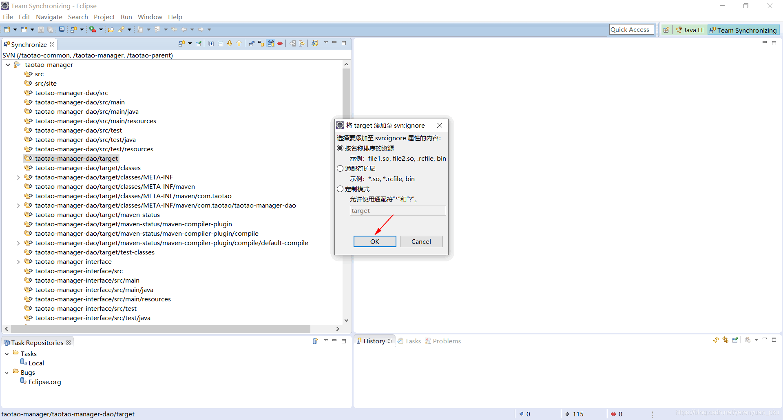The image size is (783, 420).
Task: Pin the current synchronization in Synchronize view
Action: click(x=199, y=43)
